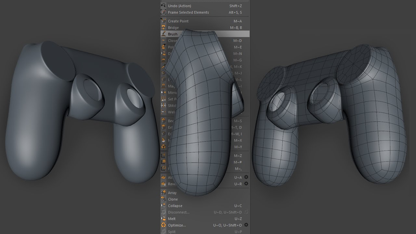The height and width of the screenshot is (234, 416).
Task: Choose Melt from the menu
Action: click(205, 219)
